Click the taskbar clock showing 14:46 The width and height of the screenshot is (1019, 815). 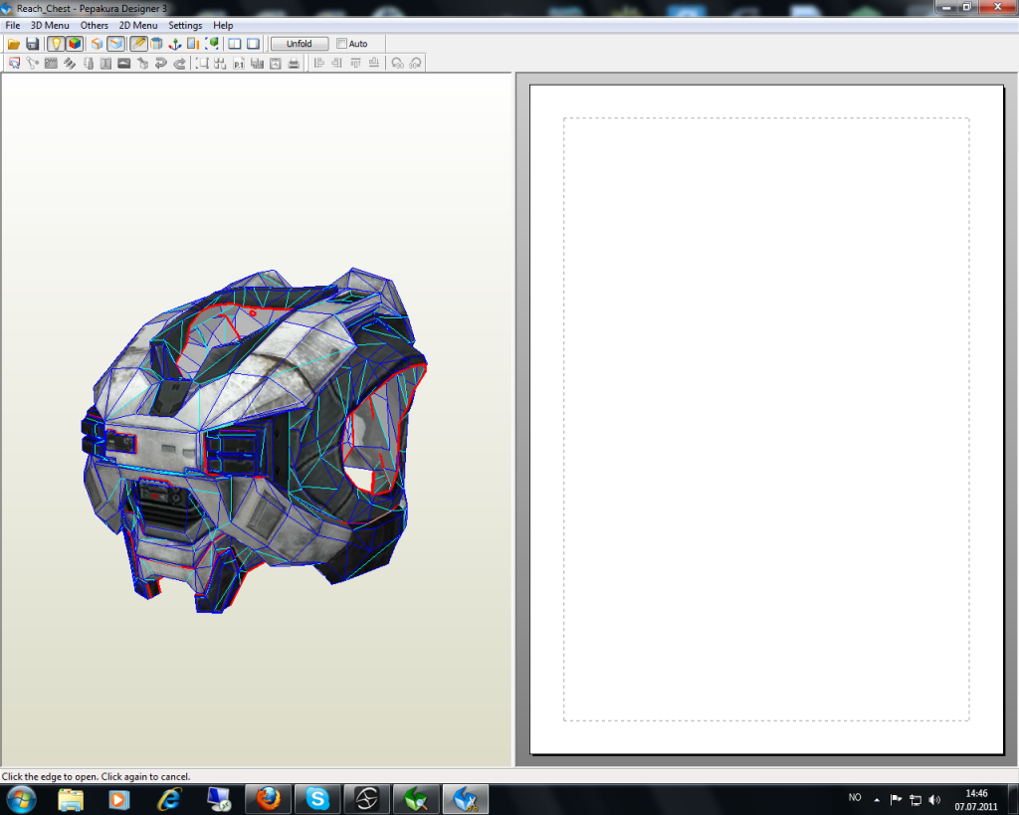(x=975, y=799)
